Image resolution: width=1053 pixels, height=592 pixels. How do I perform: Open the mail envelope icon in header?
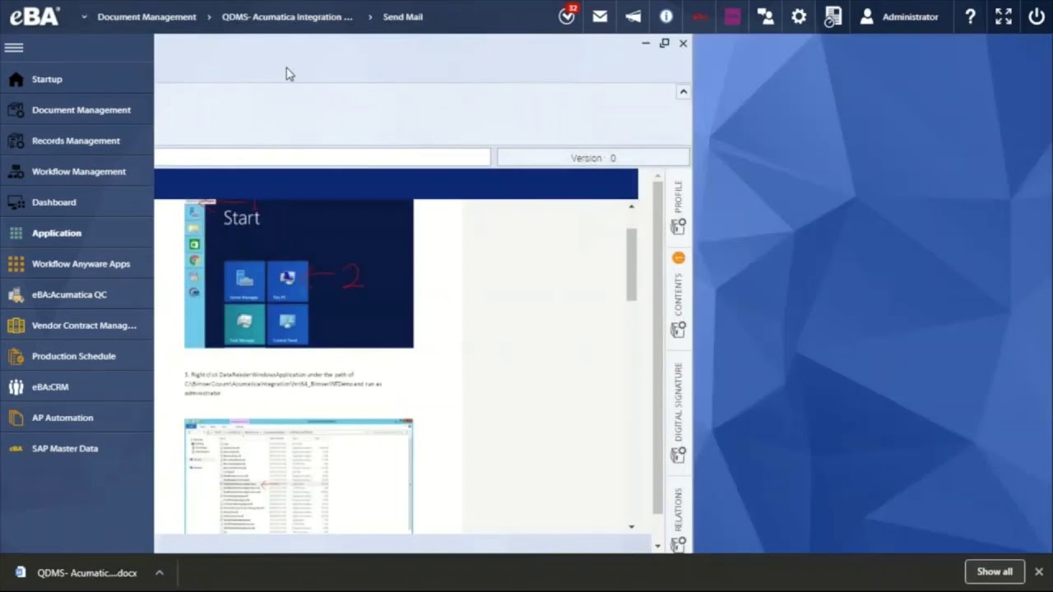[x=600, y=16]
